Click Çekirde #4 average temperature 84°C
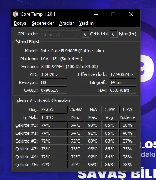Screen dimensions: 156x180 point(110,157)
